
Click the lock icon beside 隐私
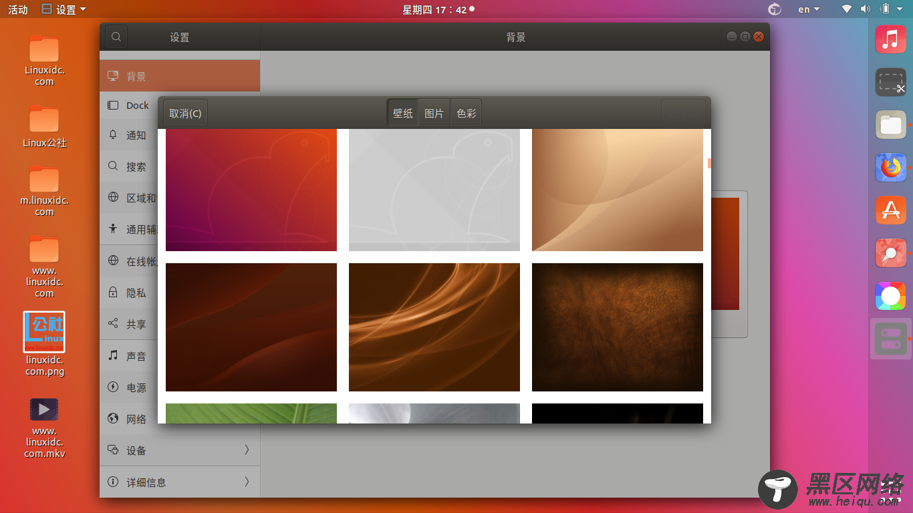pos(113,293)
